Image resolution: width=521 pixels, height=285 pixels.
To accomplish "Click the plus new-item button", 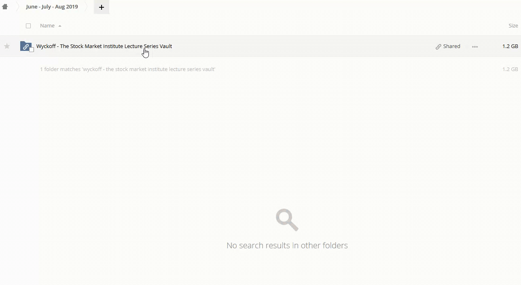I will pos(102,7).
